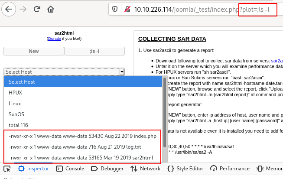Open the Style Editor panel
Screen dimensions: 283x179
[185, 169]
